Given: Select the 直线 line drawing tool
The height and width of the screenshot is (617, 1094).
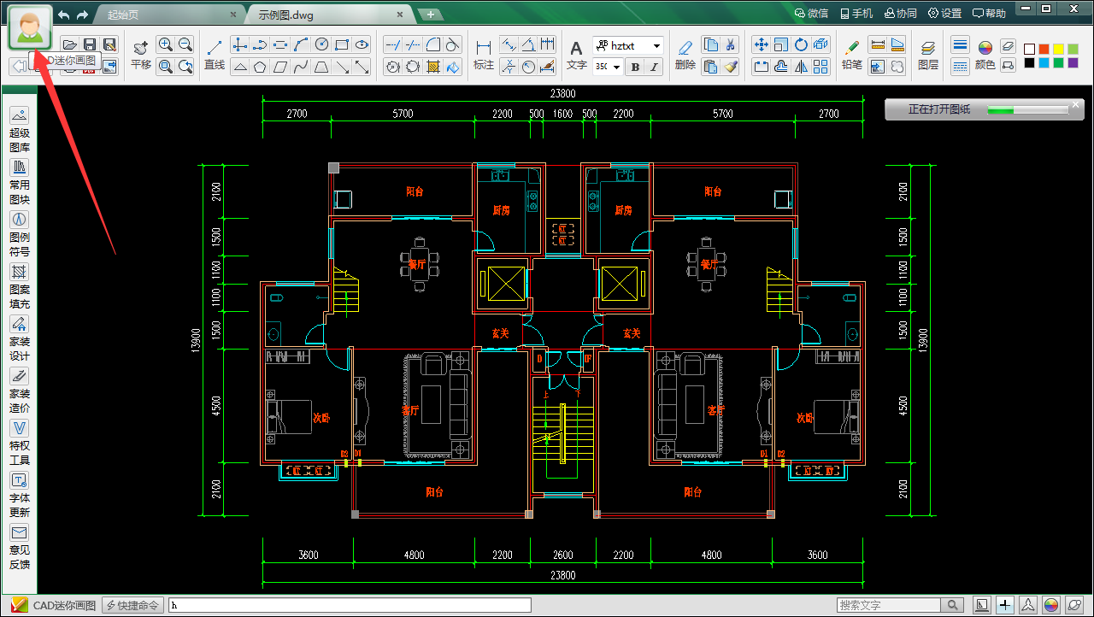Looking at the screenshot, I should (215, 53).
